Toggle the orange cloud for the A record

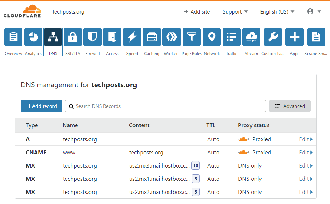(244, 139)
